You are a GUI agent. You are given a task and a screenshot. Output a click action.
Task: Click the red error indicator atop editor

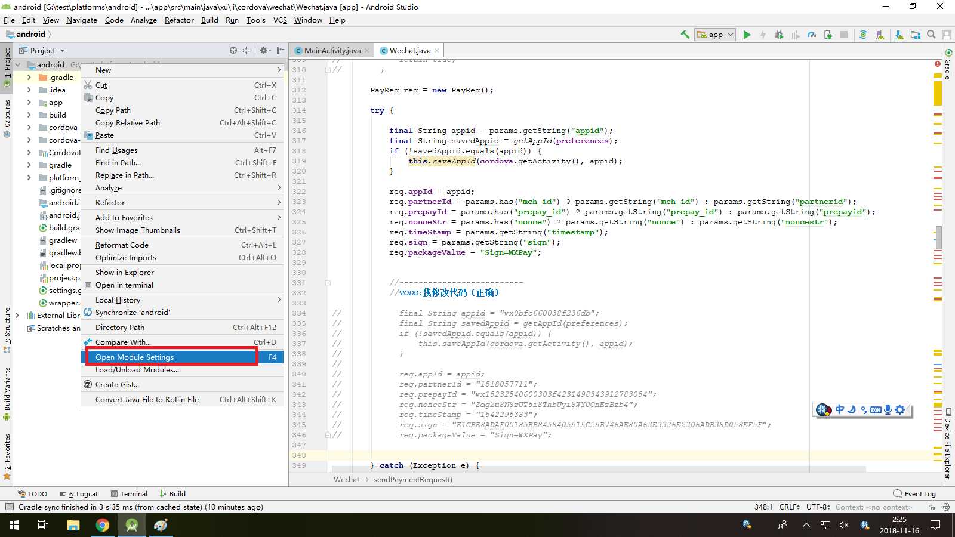click(938, 64)
